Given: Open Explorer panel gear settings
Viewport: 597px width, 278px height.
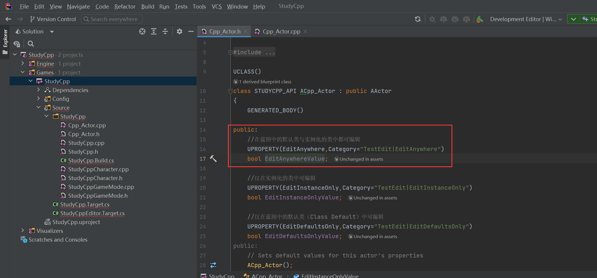Looking at the screenshot, I should pos(179,32).
